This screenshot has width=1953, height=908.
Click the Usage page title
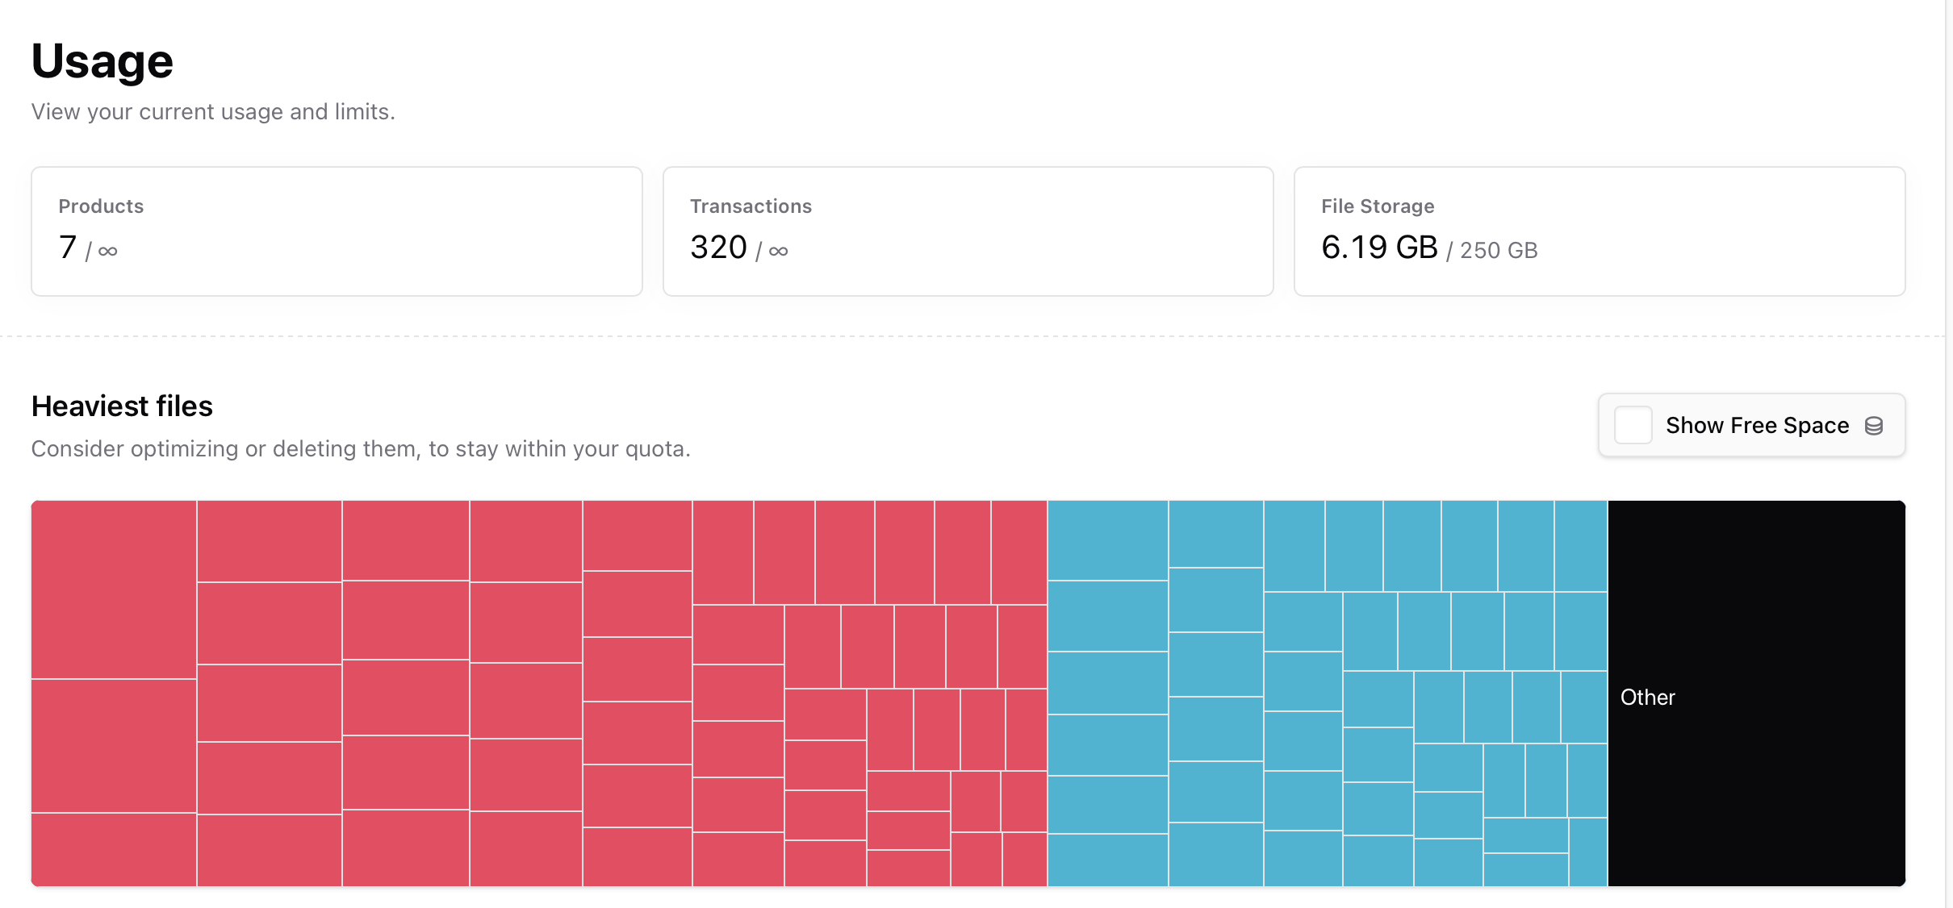coord(102,60)
